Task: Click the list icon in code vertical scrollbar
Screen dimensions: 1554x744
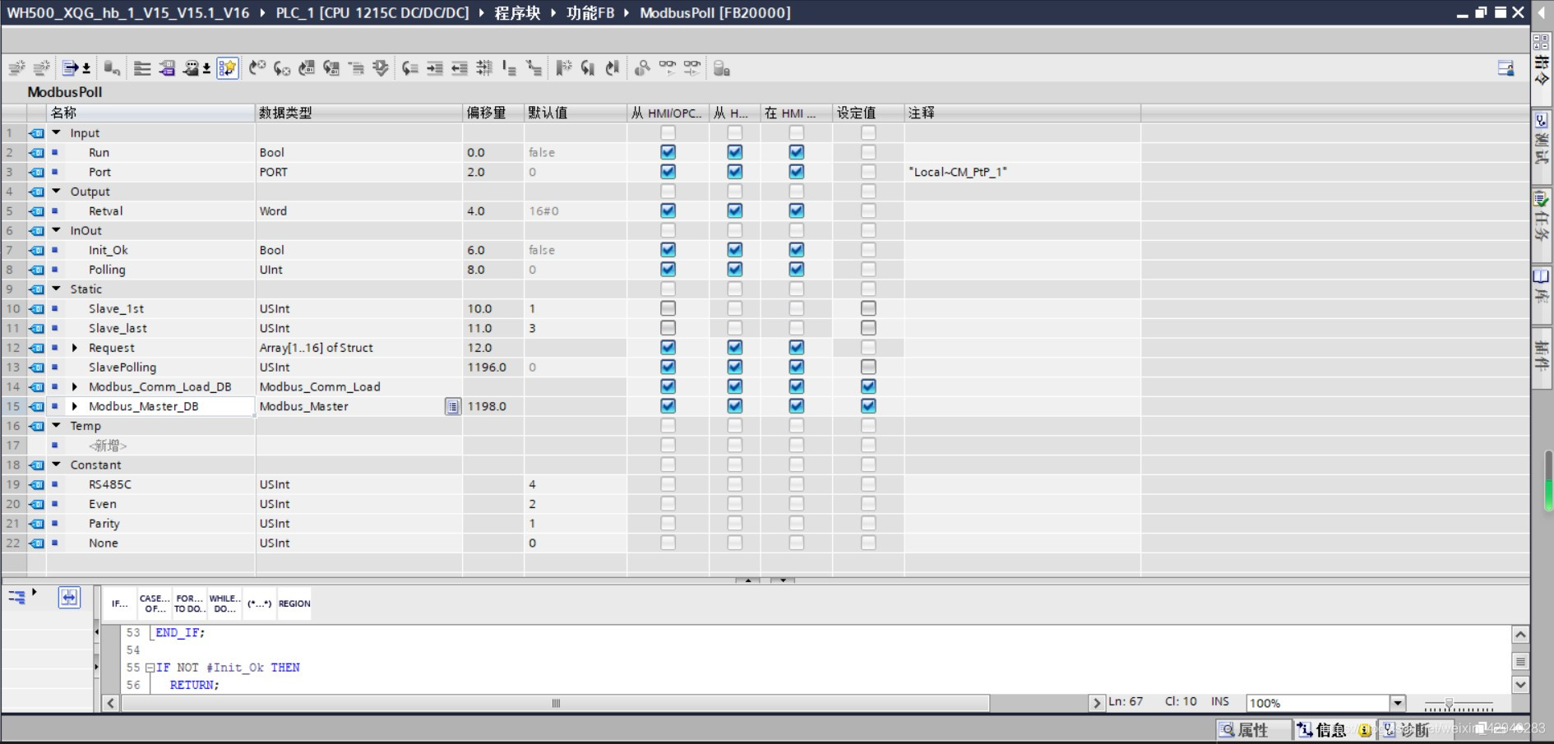Action: [1520, 662]
